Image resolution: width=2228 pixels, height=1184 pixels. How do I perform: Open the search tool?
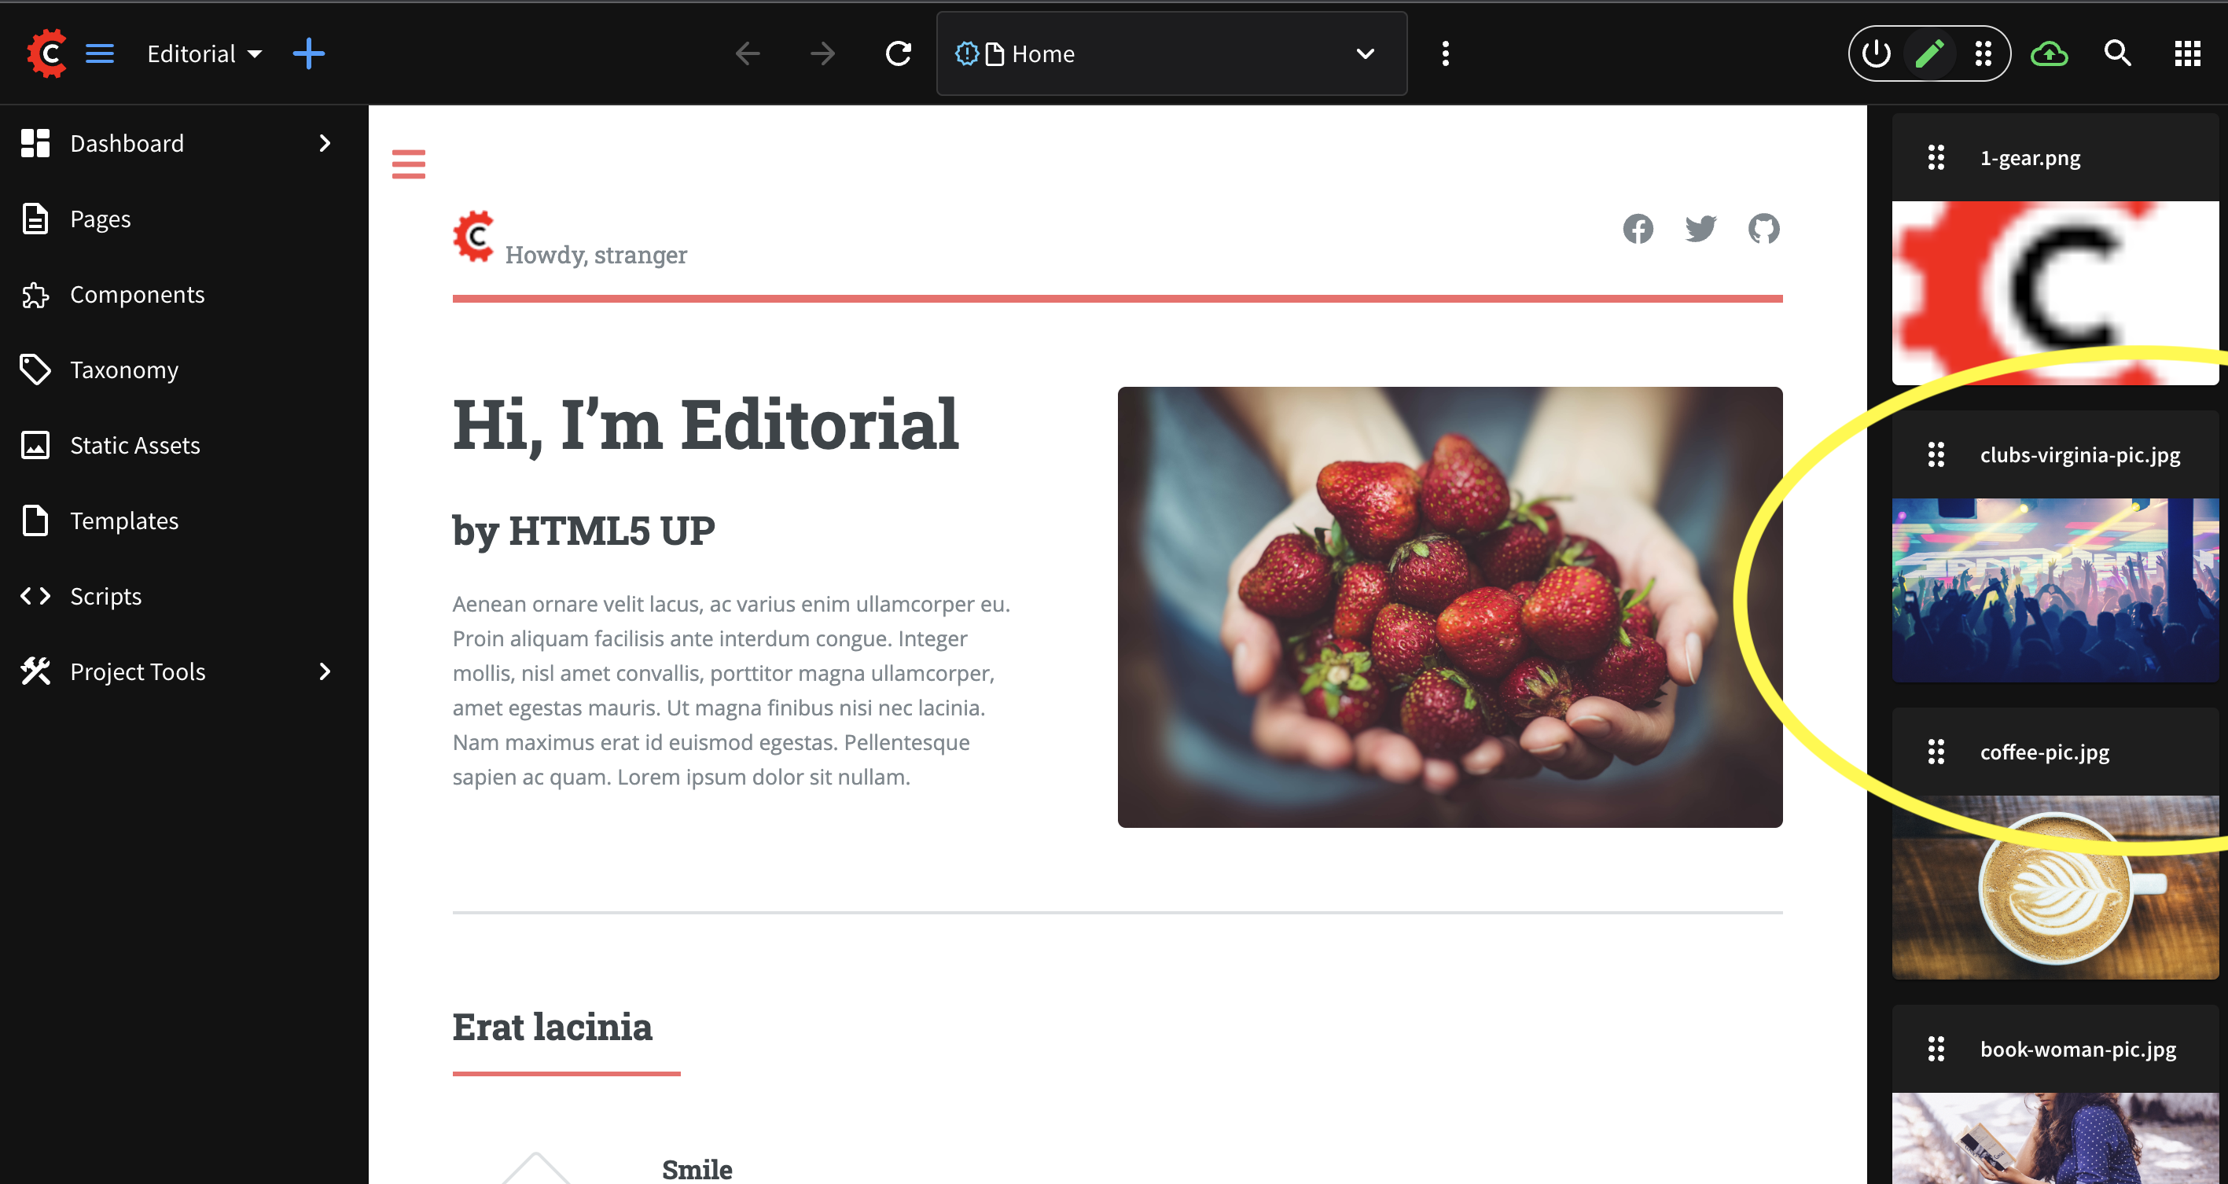[x=2117, y=53]
